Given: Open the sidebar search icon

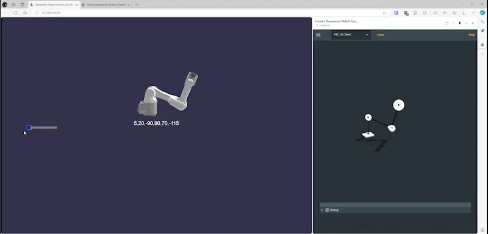Looking at the screenshot, I should [483, 22].
